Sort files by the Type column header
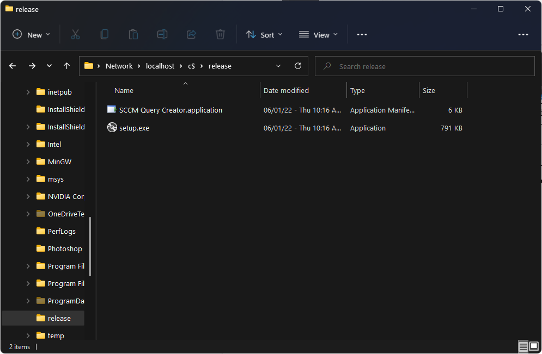 pos(357,90)
